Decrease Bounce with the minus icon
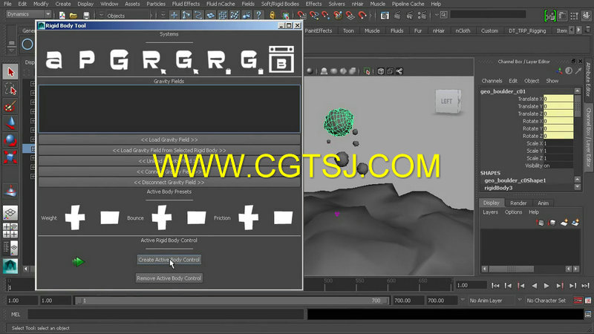594x334 pixels. pos(197,217)
